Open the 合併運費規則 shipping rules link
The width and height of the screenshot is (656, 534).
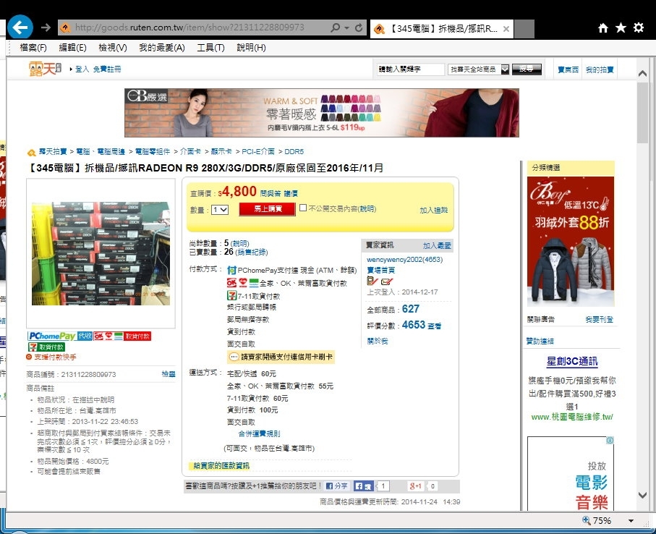coord(260,433)
